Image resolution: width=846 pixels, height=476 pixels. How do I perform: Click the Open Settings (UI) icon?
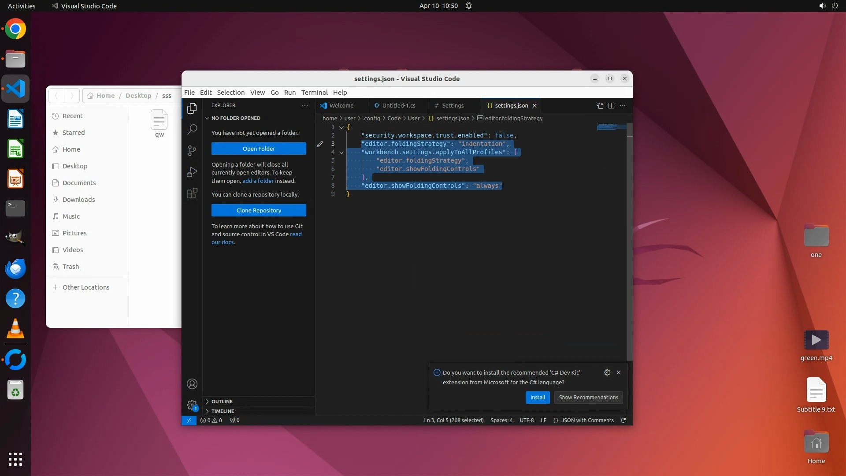click(600, 106)
